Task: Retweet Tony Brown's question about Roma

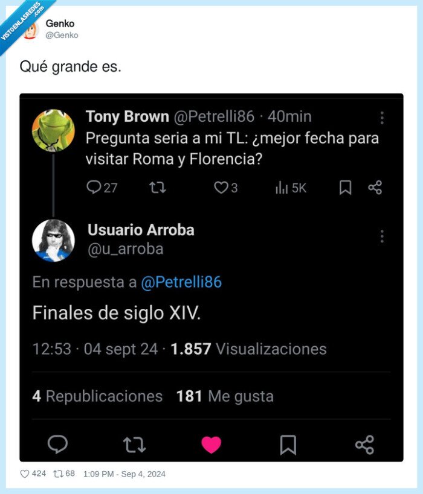Action: [x=158, y=188]
